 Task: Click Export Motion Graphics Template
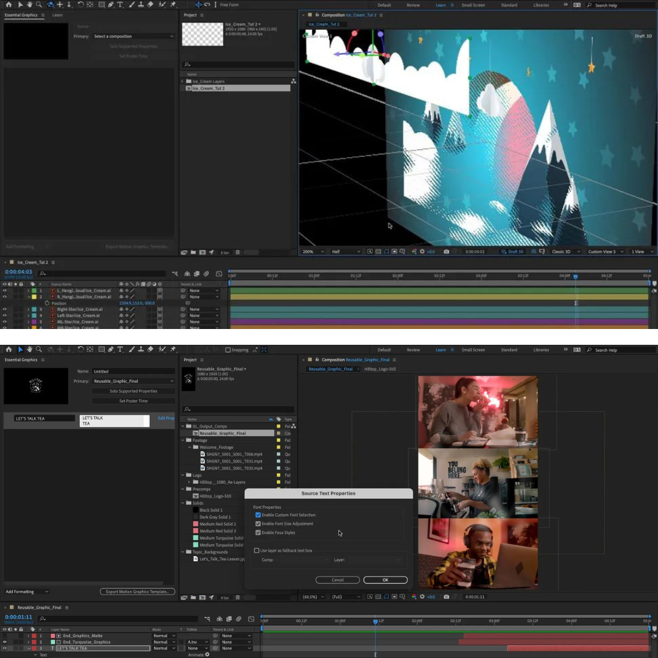click(137, 591)
